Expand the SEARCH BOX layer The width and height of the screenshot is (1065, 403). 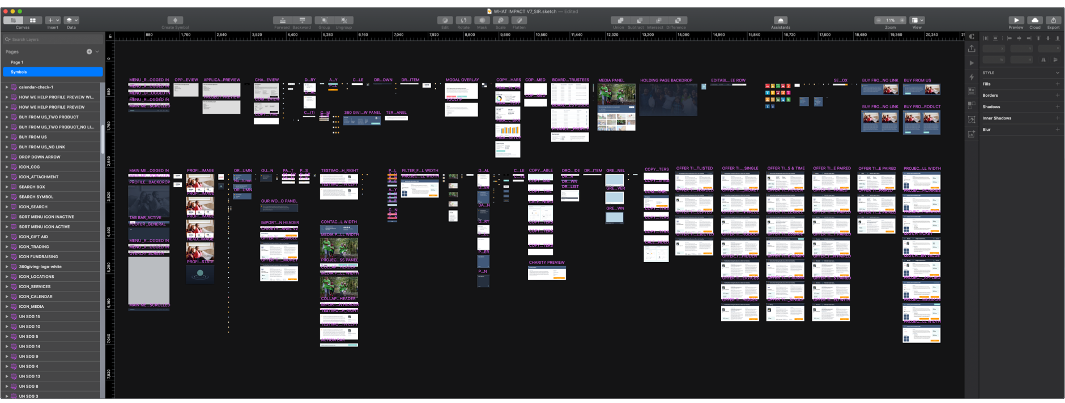pos(7,187)
